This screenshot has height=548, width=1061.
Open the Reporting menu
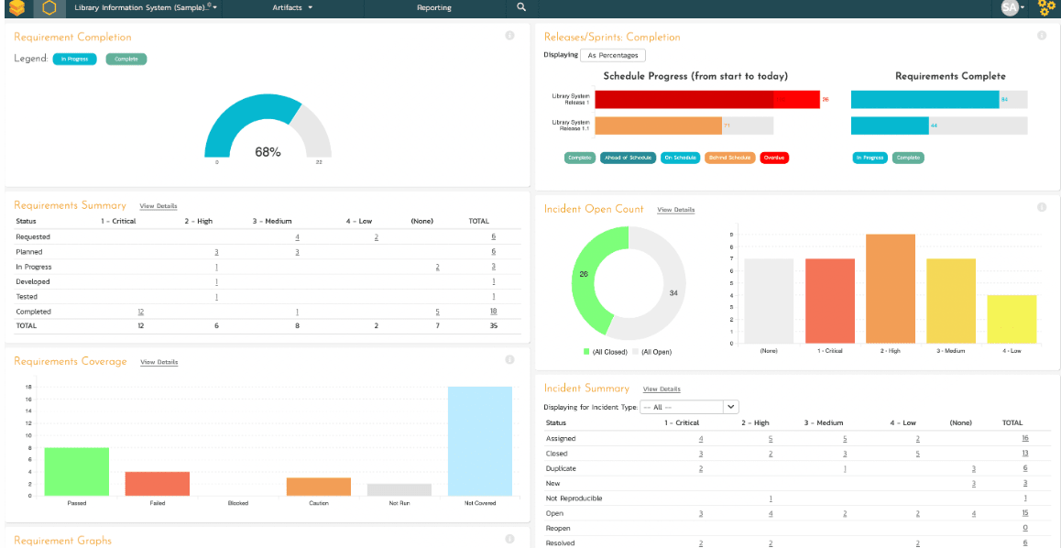click(433, 7)
